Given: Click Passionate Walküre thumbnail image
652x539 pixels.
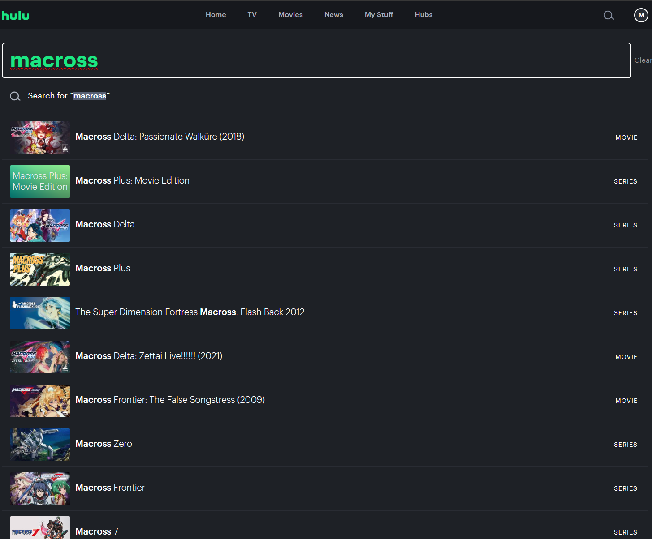Looking at the screenshot, I should coord(40,137).
